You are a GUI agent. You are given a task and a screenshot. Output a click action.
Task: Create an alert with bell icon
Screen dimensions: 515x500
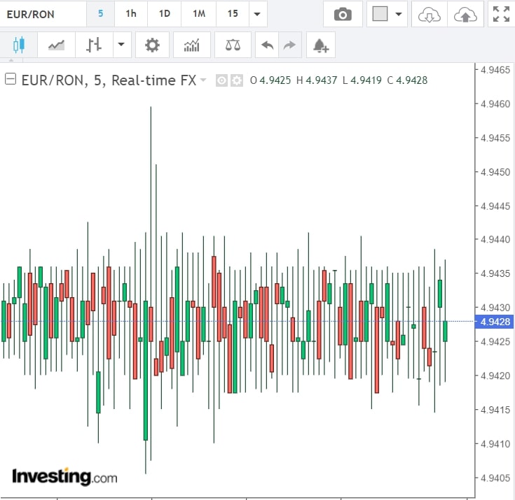pyautogui.click(x=320, y=45)
